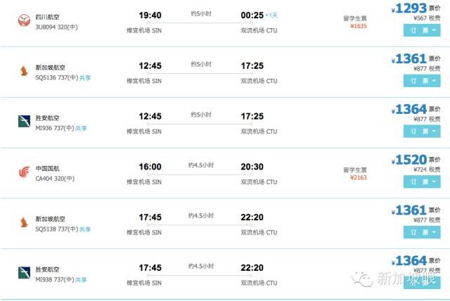Open the 共享 codeshare link for SQ5138
The image size is (450, 301).
[x=85, y=229]
